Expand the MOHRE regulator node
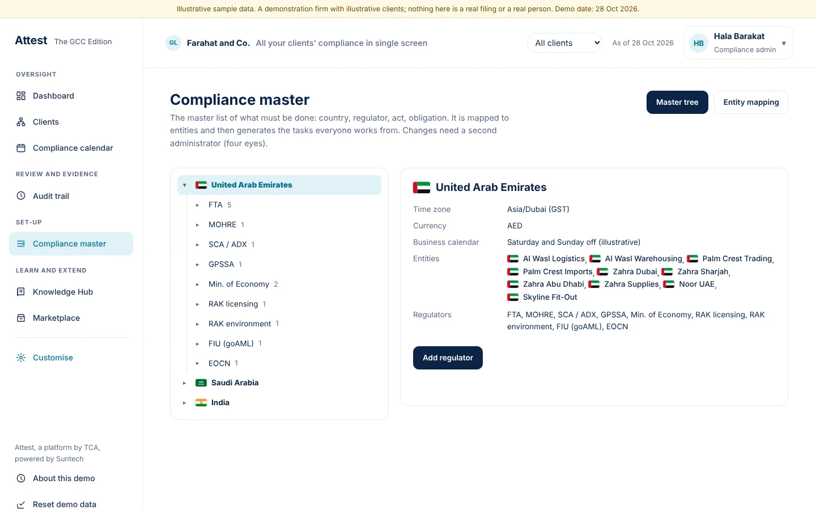 [x=198, y=225]
